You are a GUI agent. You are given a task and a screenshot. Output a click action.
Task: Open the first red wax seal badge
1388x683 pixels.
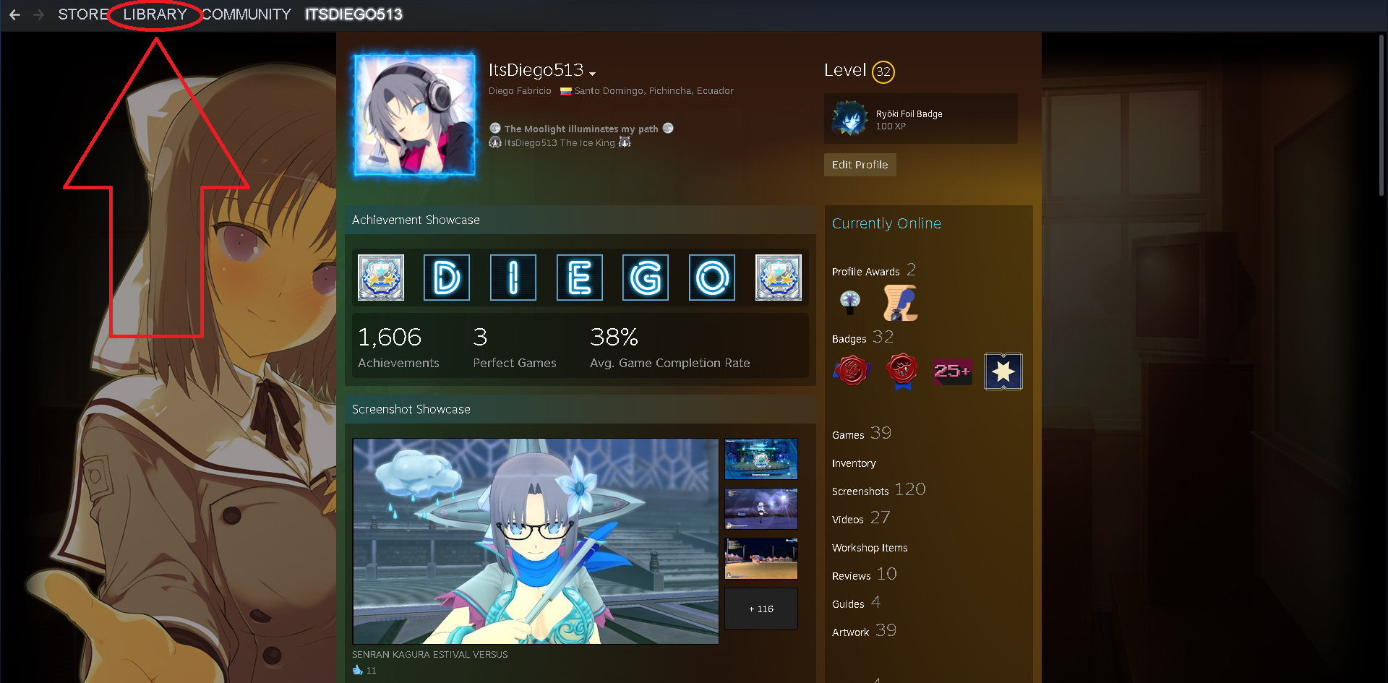click(852, 371)
